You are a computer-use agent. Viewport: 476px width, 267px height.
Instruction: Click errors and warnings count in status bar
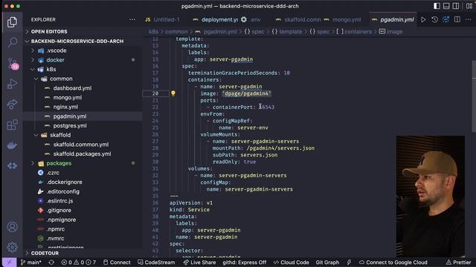click(79, 263)
